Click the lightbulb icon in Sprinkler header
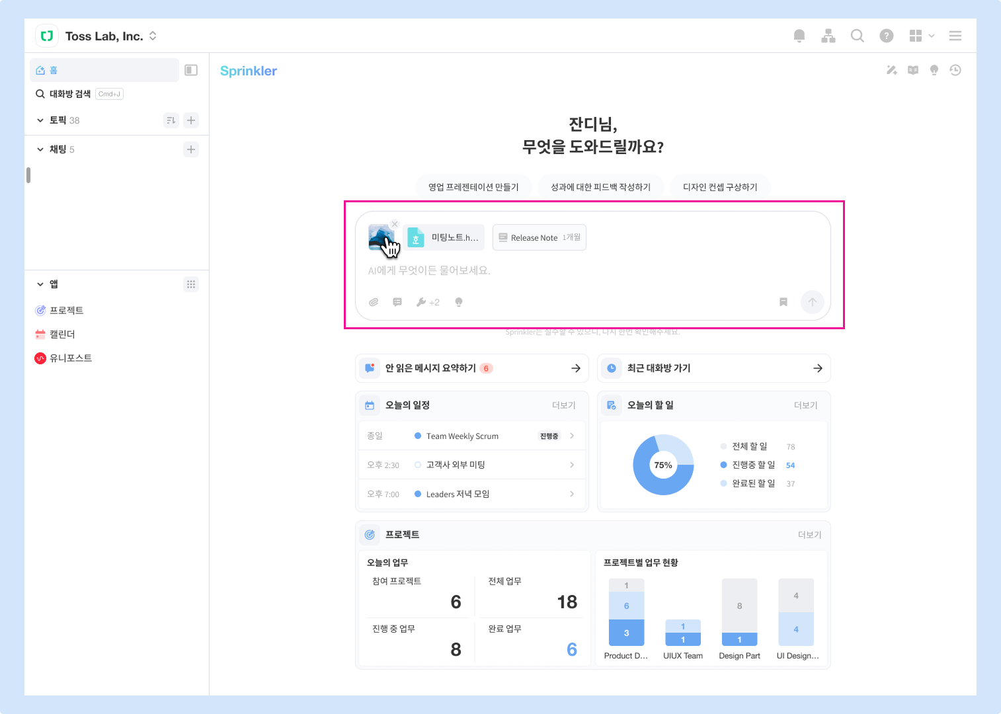Screen dimensions: 1001x714 (934, 70)
